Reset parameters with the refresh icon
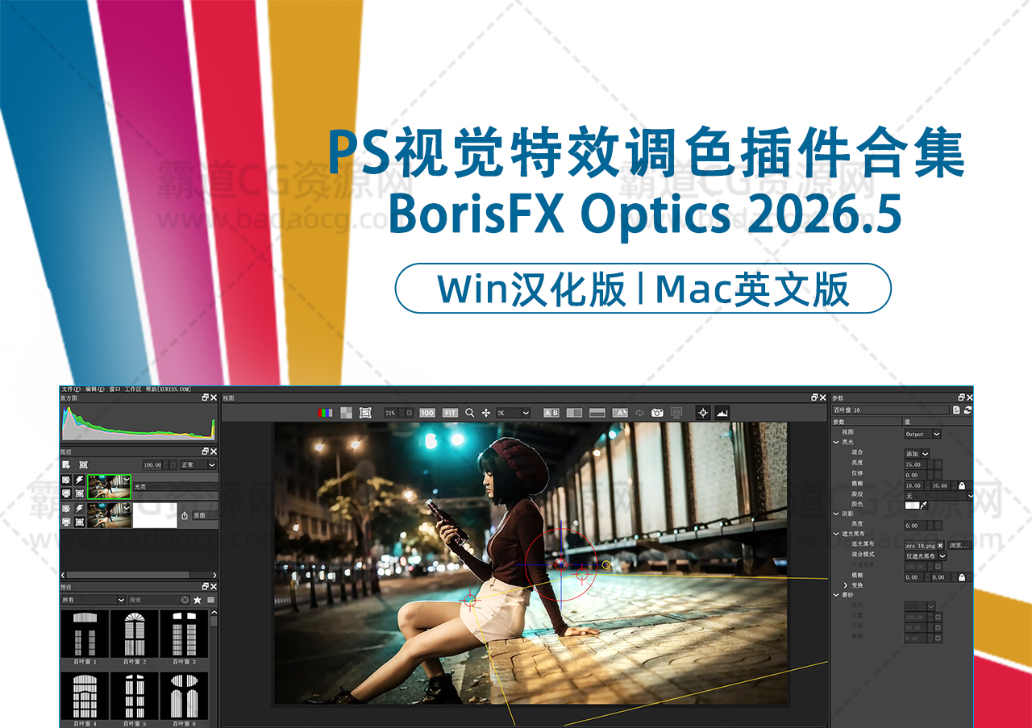Screen dimensions: 1032x728 (x=967, y=410)
